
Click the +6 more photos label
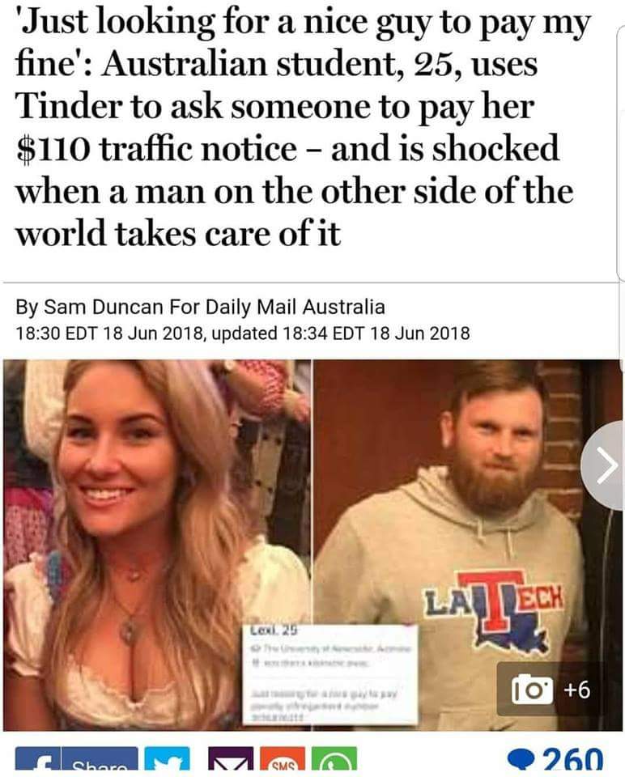tap(576, 690)
